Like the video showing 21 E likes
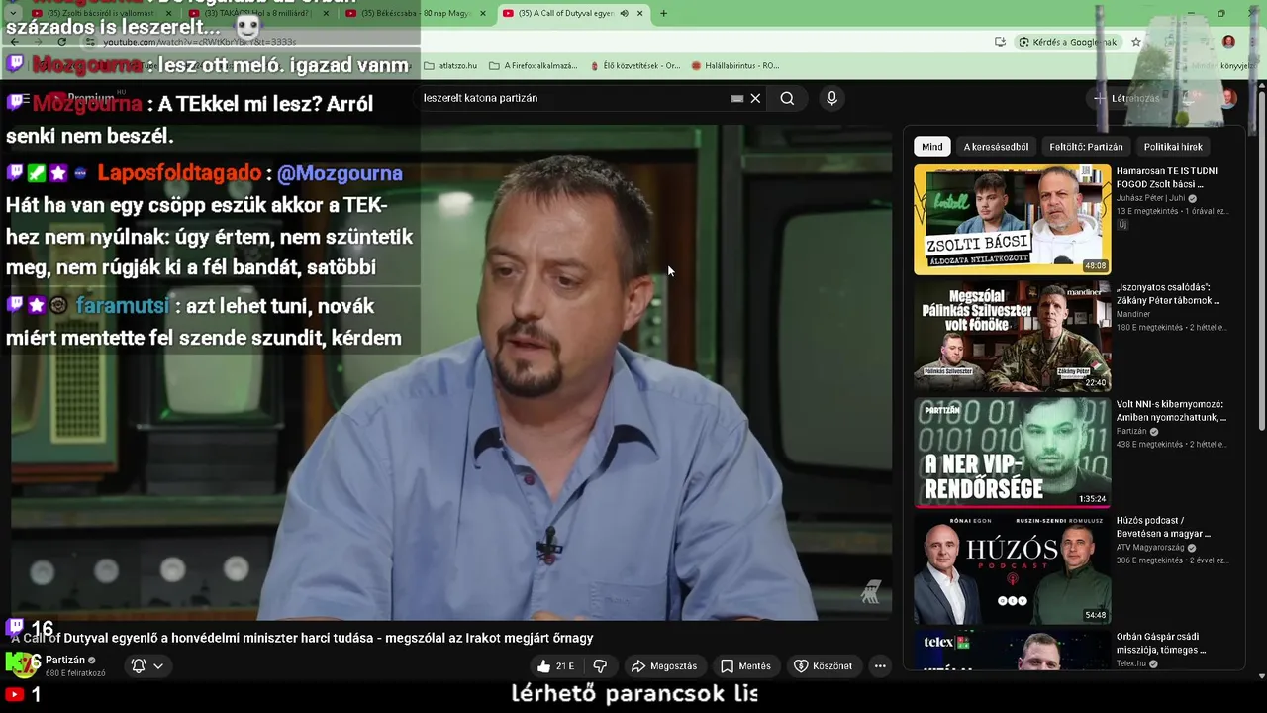Screen dimensions: 1267x713 [554, 666]
